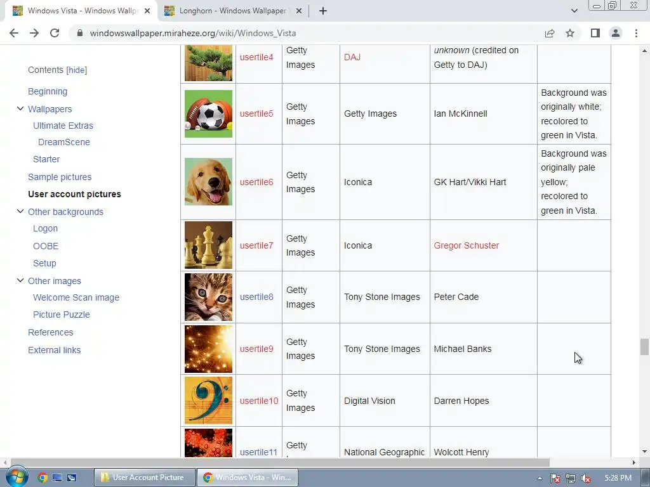Open the usertile9 red link
The width and height of the screenshot is (650, 487).
pos(256,349)
